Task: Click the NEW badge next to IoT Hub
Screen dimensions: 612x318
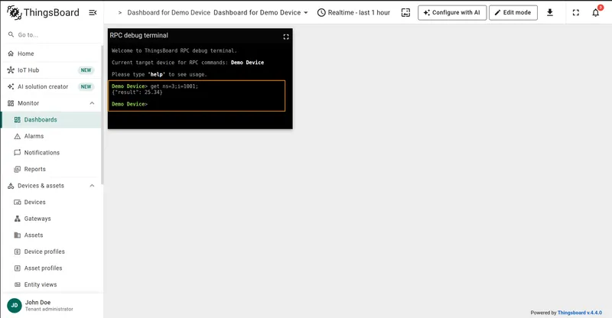Action: (86, 70)
